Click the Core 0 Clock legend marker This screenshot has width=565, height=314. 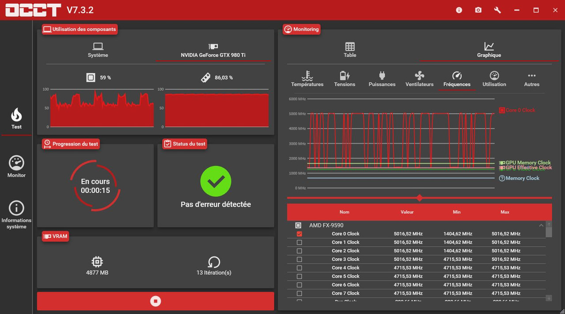501,110
